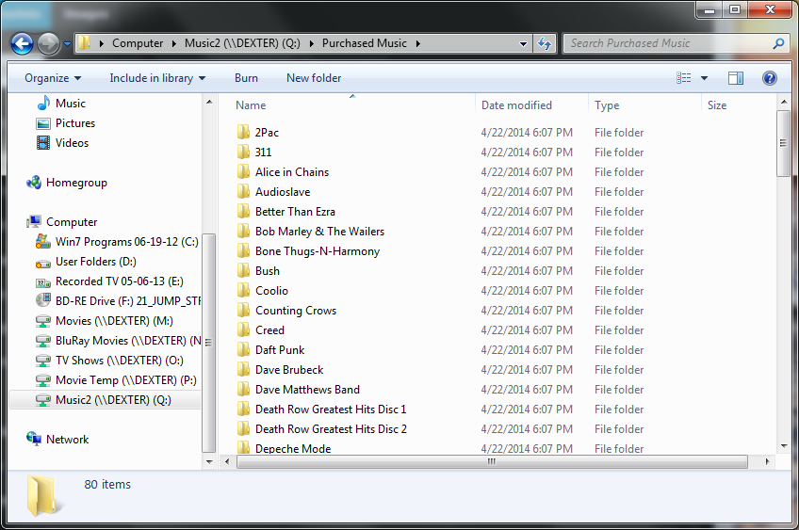
Task: Select Death Row Greatest Hits Disc 2 icon
Action: tap(243, 428)
